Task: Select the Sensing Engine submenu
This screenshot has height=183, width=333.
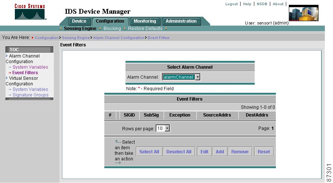Action: (80, 29)
